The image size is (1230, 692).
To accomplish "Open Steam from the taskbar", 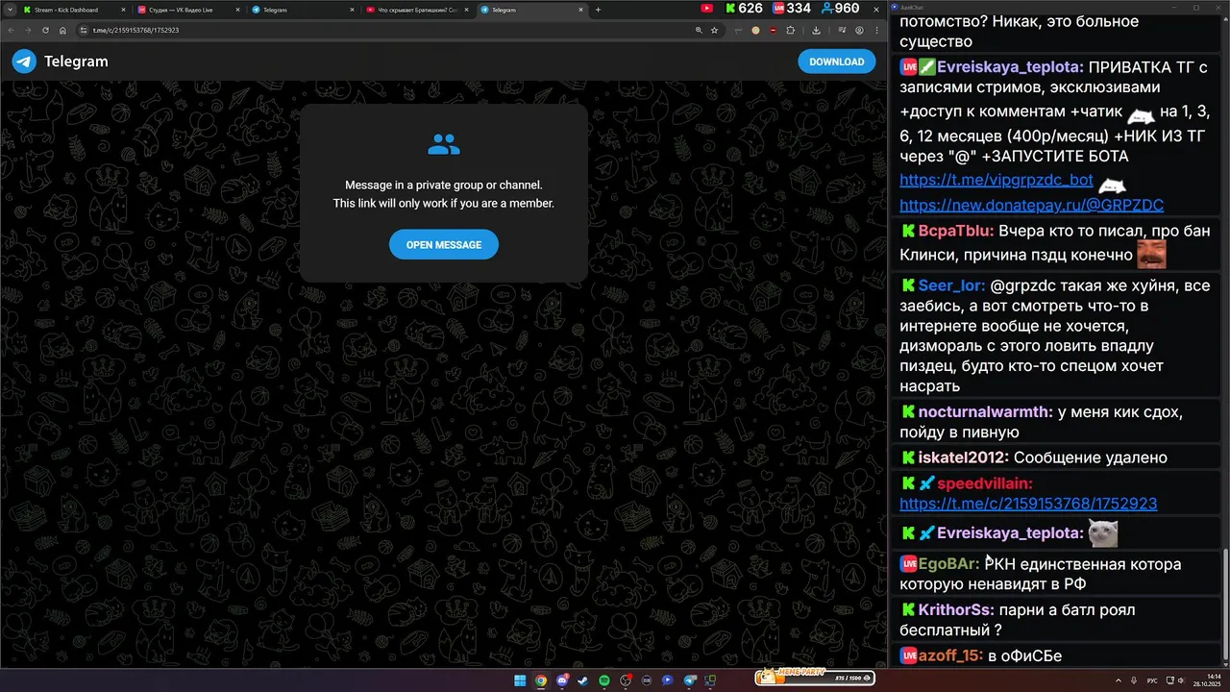I will pos(583,680).
